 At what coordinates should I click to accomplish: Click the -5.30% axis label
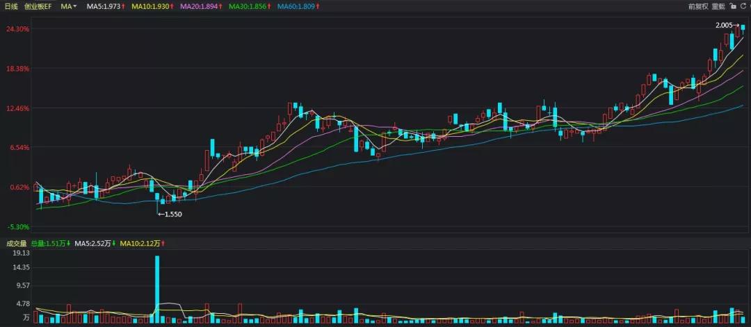(18, 226)
